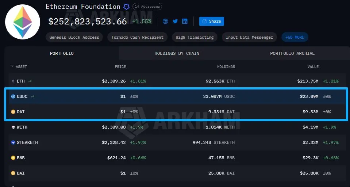The width and height of the screenshot is (350, 187).
Task: Switch to the Holdings By Chain tab
Action: (177, 53)
